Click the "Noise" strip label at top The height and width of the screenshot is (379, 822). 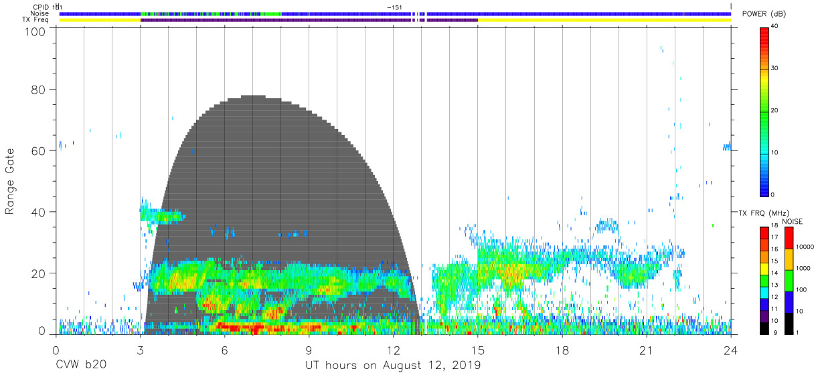tap(40, 13)
